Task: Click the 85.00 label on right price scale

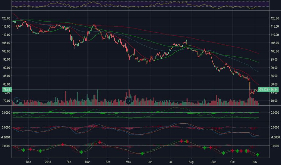Action: pos(275,76)
